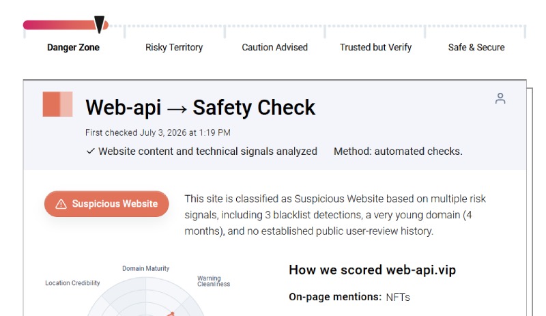Click 'Method: automated checks.' text
Image resolution: width=546 pixels, height=316 pixels.
398,152
